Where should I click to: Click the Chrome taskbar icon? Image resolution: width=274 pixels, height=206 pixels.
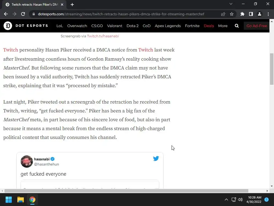click(x=32, y=200)
